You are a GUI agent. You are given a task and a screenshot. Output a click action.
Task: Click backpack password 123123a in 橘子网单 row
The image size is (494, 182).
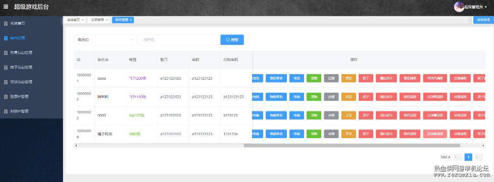pos(230,134)
